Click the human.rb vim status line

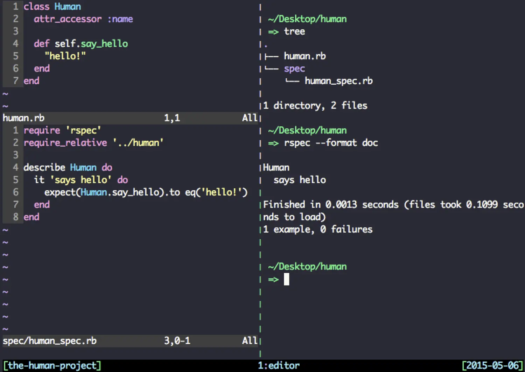[x=24, y=118]
